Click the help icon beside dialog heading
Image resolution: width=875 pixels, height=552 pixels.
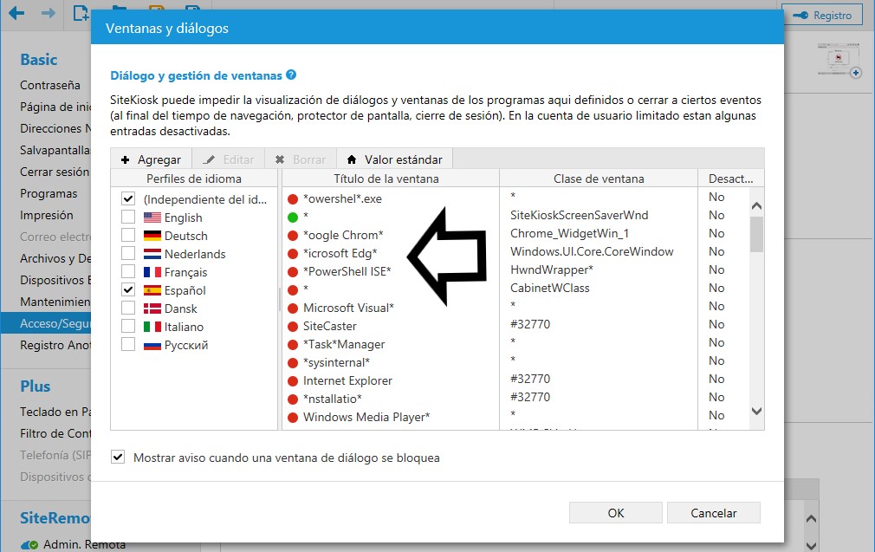click(x=291, y=75)
